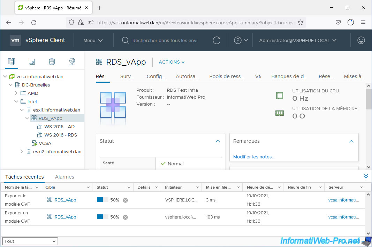Open the Pocket save icon in Firefox
The image size is (372, 247).
(x=338, y=23)
